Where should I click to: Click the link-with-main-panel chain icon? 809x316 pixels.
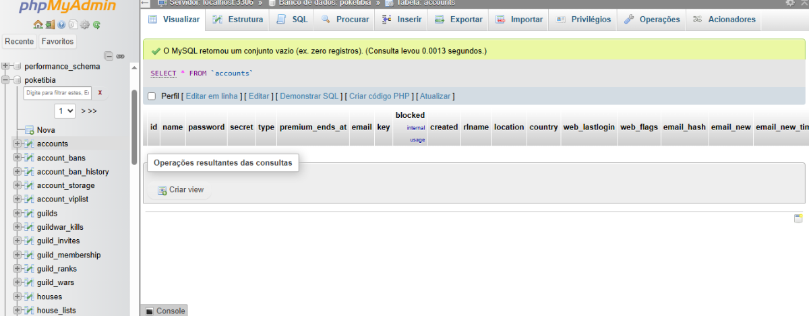120,56
